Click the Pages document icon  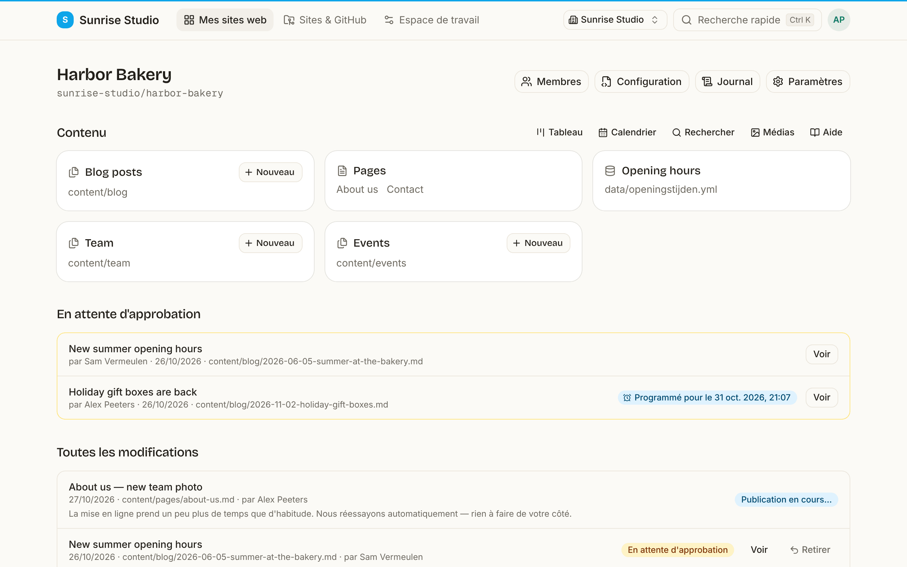coord(342,170)
